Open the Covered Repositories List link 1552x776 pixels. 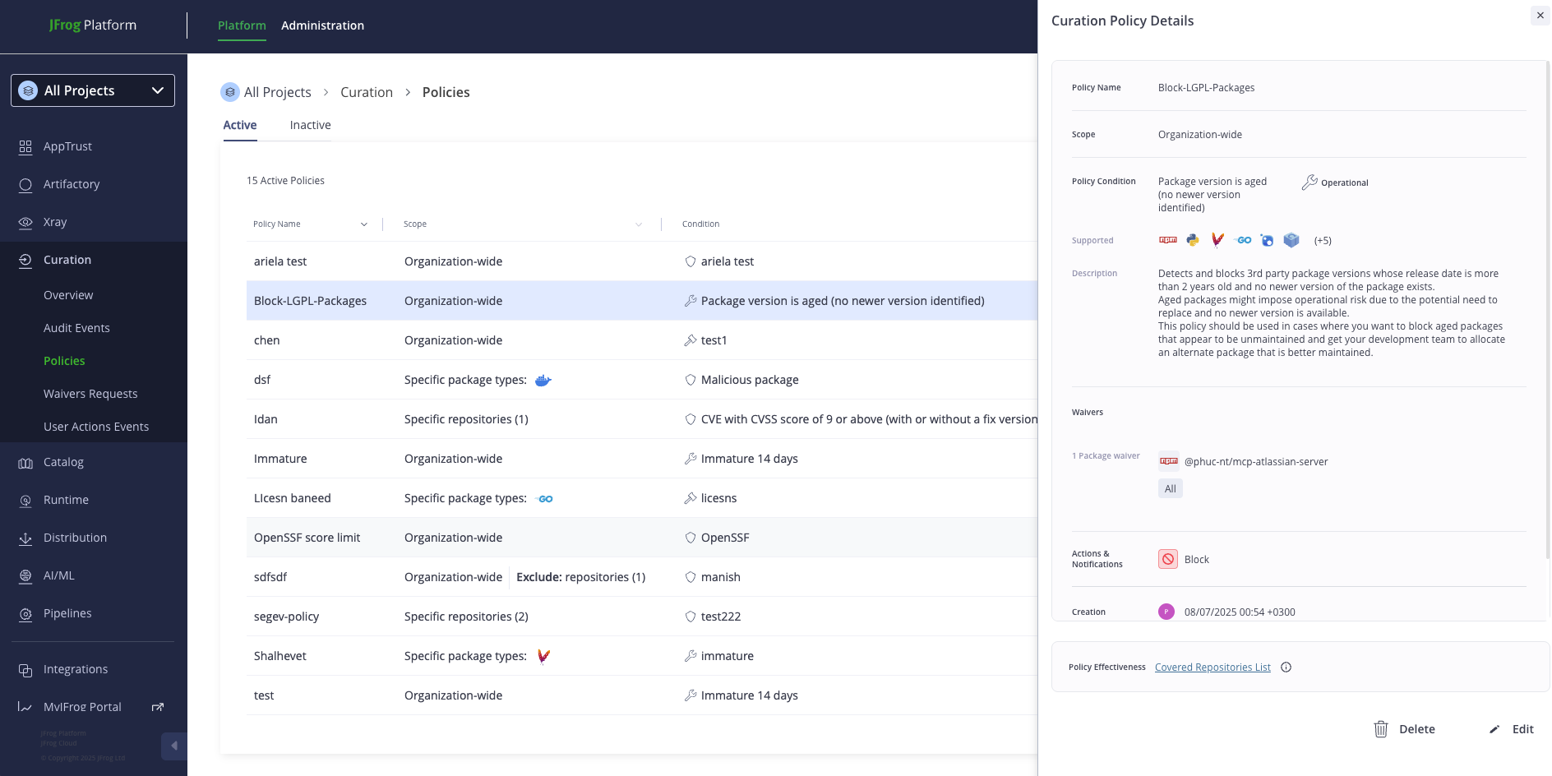pos(1212,667)
